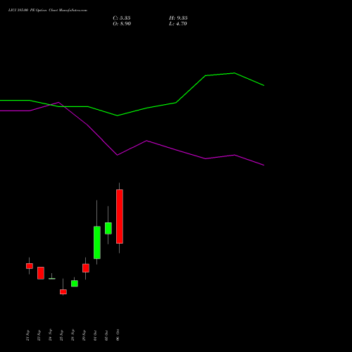
Task: Click the high value "H: 9.35"
Action: click(x=178, y=18)
